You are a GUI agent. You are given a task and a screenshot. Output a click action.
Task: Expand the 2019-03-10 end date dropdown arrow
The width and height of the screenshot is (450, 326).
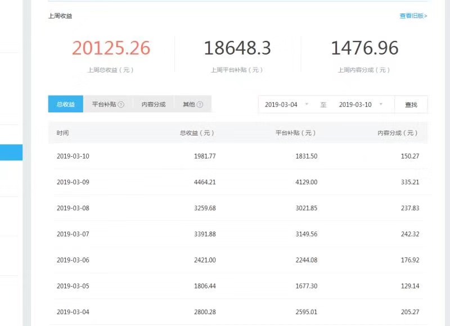[x=381, y=104]
